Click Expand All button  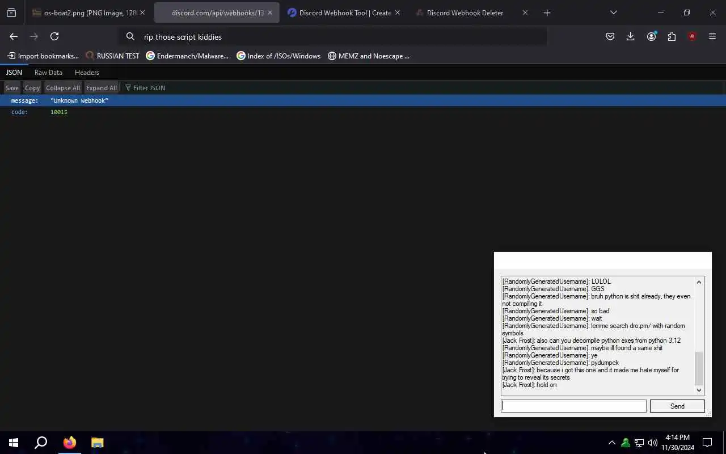[102, 87]
